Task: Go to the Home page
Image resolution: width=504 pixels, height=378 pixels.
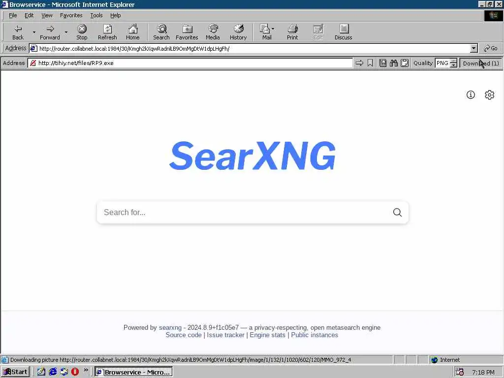Action: point(133,32)
